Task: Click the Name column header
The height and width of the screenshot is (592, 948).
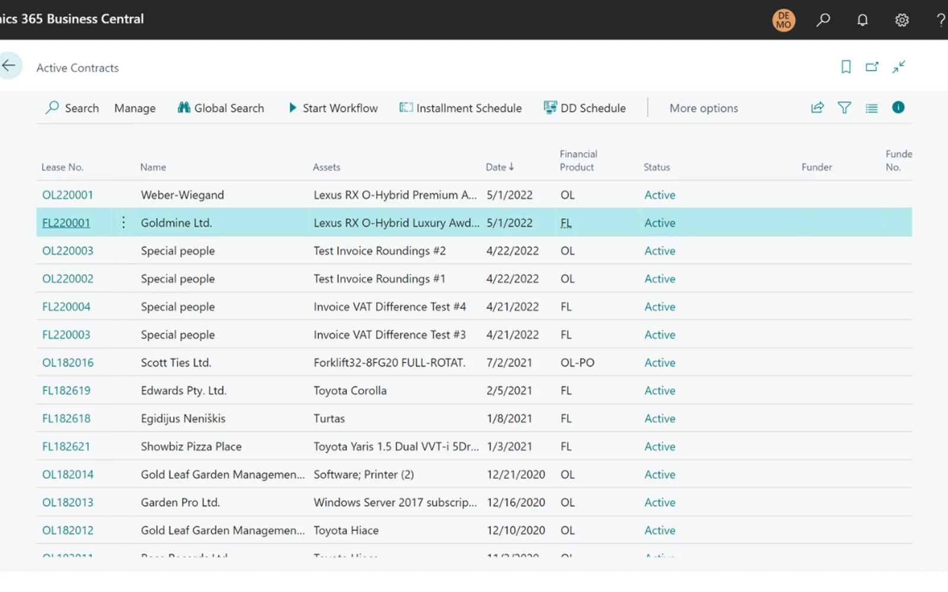Action: (x=153, y=167)
